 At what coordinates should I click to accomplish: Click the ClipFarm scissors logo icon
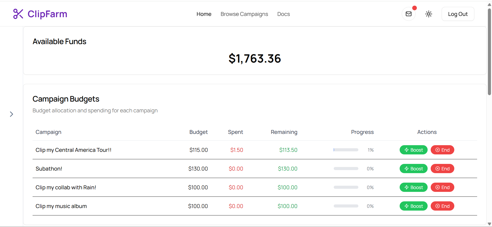pyautogui.click(x=18, y=14)
